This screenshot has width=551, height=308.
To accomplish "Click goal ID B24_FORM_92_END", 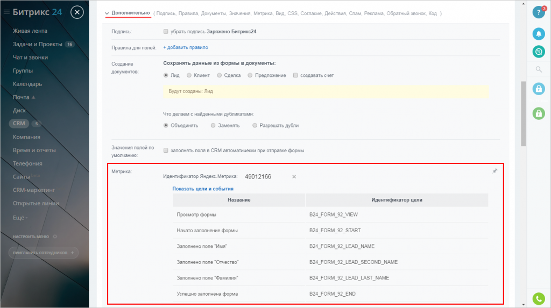I will (x=333, y=294).
